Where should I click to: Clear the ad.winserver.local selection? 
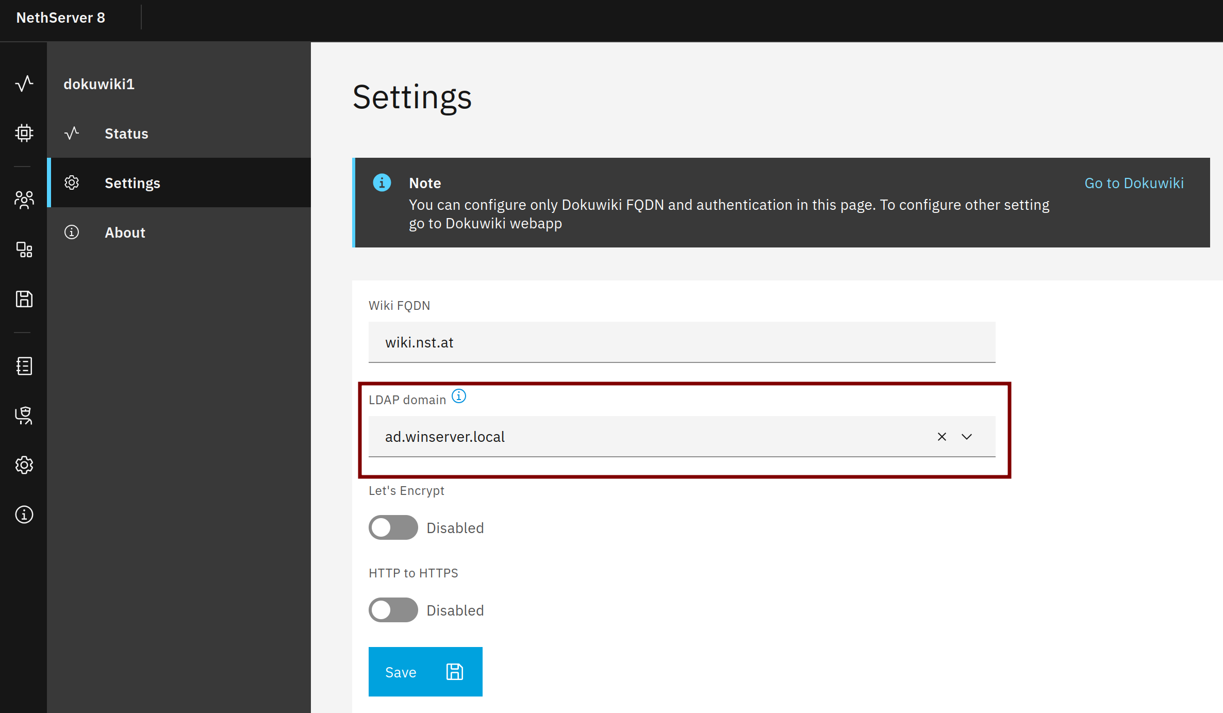[x=941, y=437]
